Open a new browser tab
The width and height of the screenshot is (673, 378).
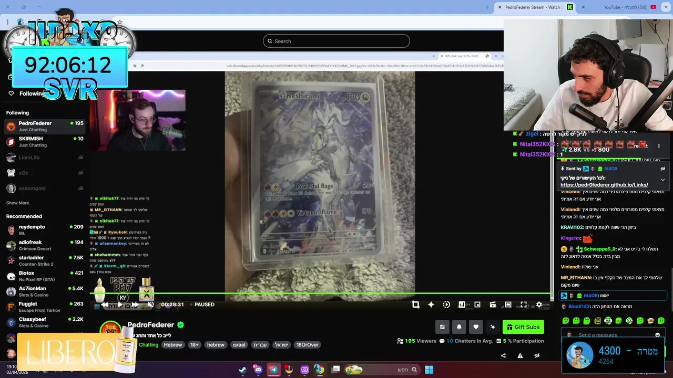pyautogui.click(x=487, y=7)
